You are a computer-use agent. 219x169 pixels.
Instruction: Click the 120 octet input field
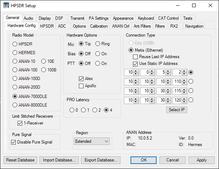click(x=177, y=100)
